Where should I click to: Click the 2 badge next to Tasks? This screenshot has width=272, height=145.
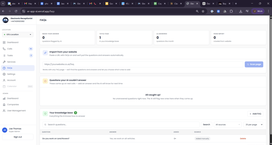pos(31,56)
